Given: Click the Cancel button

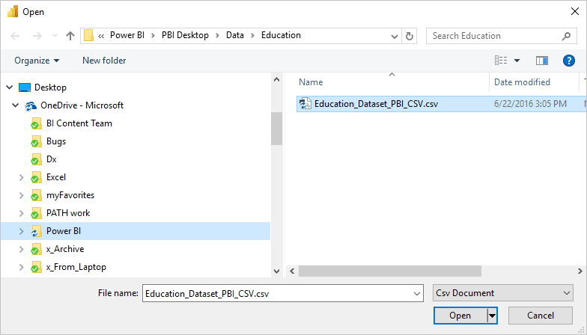Looking at the screenshot, I should pyautogui.click(x=541, y=316).
